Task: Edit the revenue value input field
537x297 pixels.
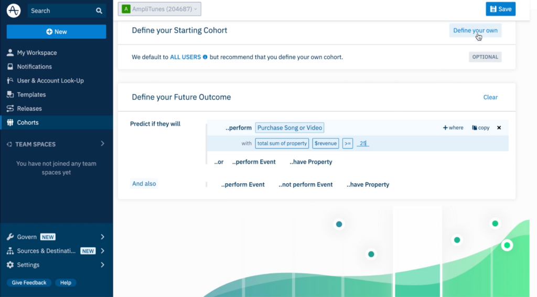Action: (x=363, y=143)
